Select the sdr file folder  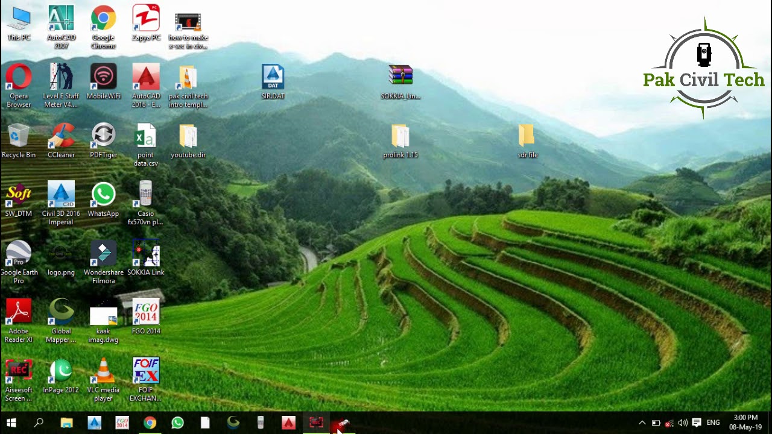click(527, 141)
